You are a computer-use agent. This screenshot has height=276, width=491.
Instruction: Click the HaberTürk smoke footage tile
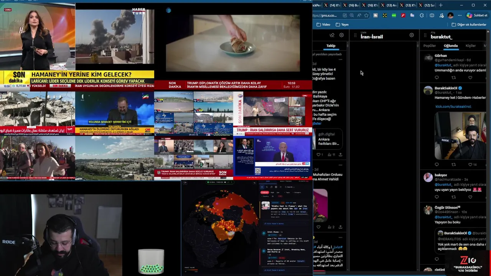(x=115, y=36)
